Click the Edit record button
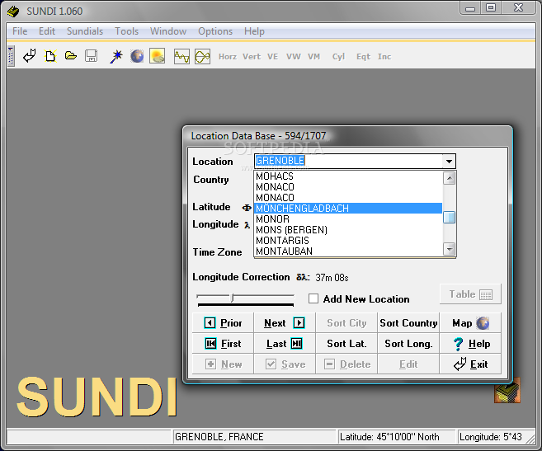542x451 pixels. 408,364
